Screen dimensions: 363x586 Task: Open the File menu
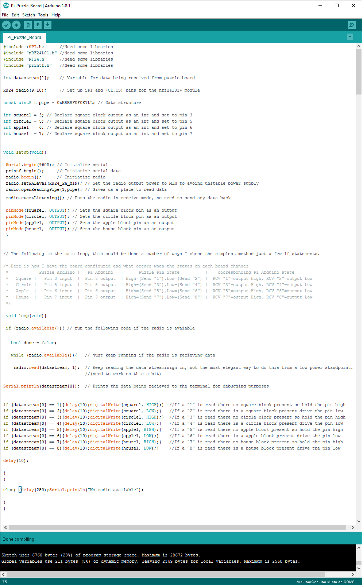5,15
